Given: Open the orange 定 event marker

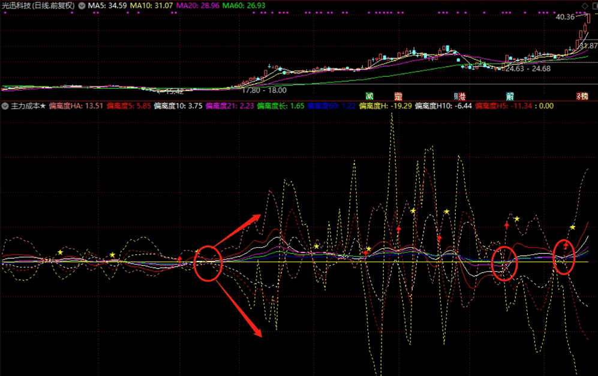Looking at the screenshot, I should tap(398, 96).
